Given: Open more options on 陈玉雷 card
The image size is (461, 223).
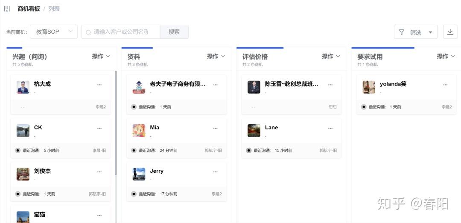Looking at the screenshot, I should (330, 85).
